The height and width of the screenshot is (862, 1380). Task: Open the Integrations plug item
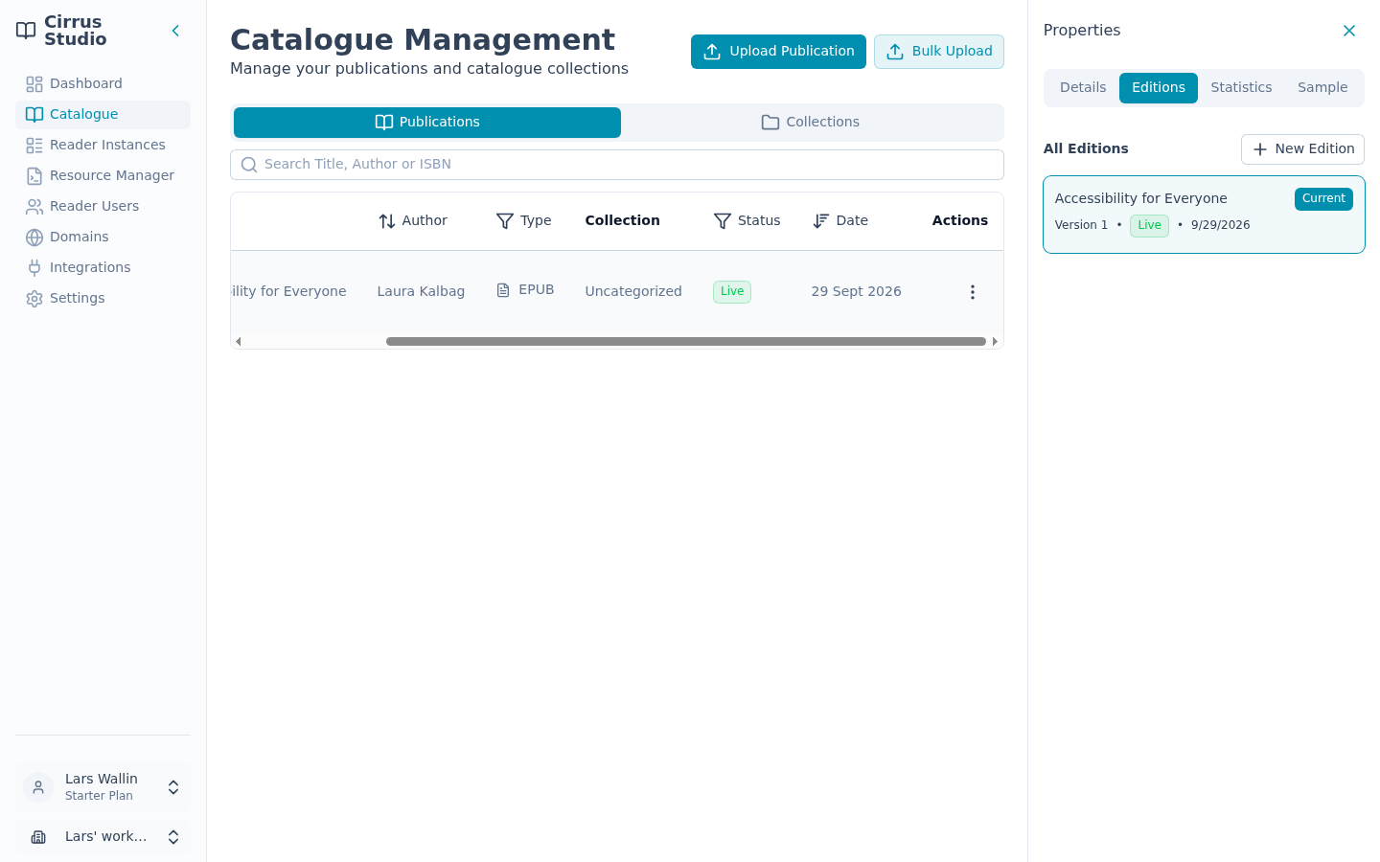(103, 267)
